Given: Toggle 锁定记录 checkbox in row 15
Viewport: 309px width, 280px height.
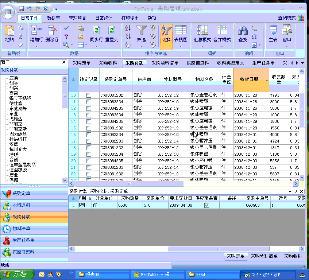Looking at the screenshot, I should click(x=89, y=128).
